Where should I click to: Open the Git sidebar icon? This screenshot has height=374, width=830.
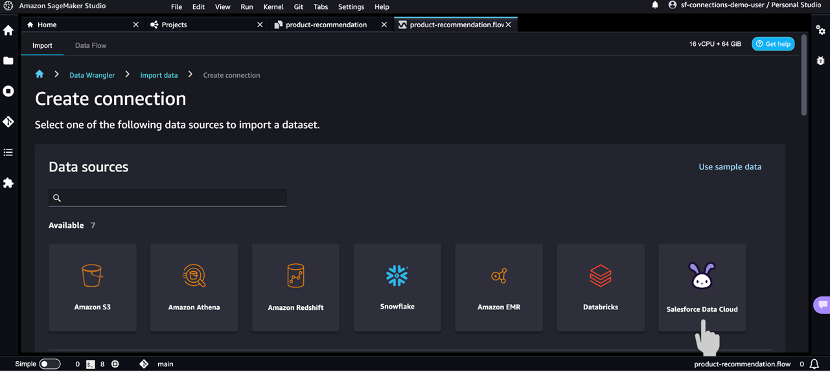coord(8,122)
